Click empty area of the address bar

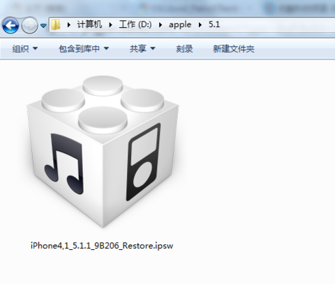click(x=277, y=24)
